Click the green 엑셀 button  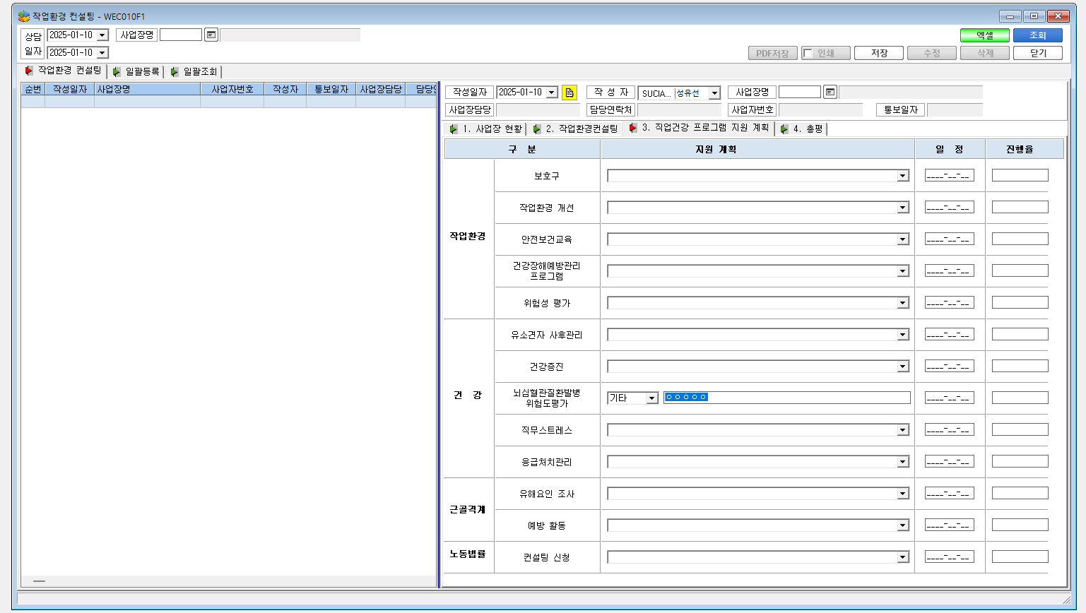pos(985,35)
